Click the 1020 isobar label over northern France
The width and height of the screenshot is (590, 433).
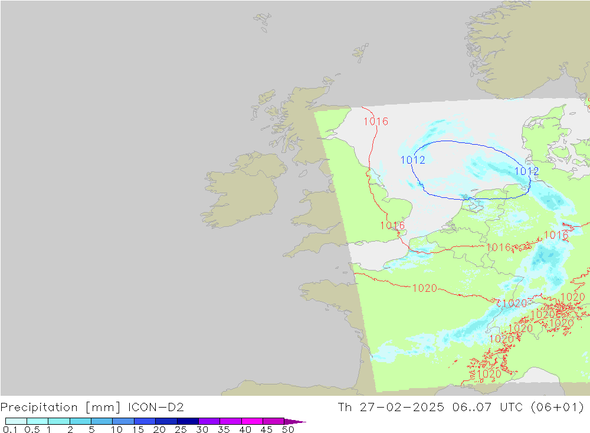(x=424, y=288)
